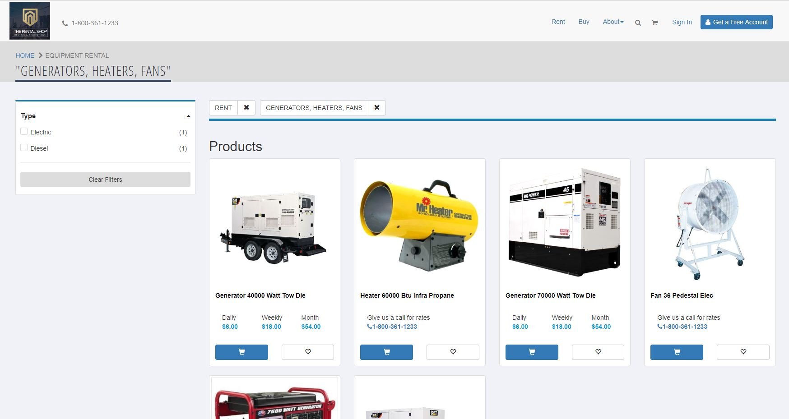Click $54.00 monthly price of Generator 40000
This screenshot has width=789, height=419.
(311, 327)
